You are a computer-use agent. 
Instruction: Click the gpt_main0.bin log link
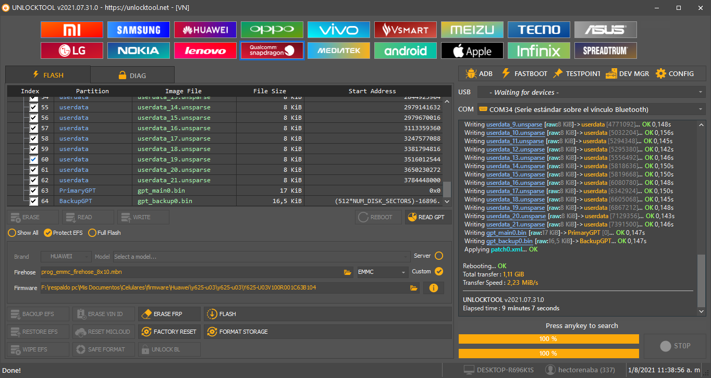pos(507,233)
